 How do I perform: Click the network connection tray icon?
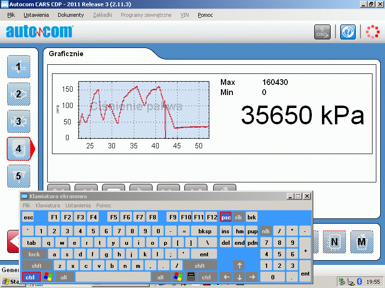click(x=351, y=282)
